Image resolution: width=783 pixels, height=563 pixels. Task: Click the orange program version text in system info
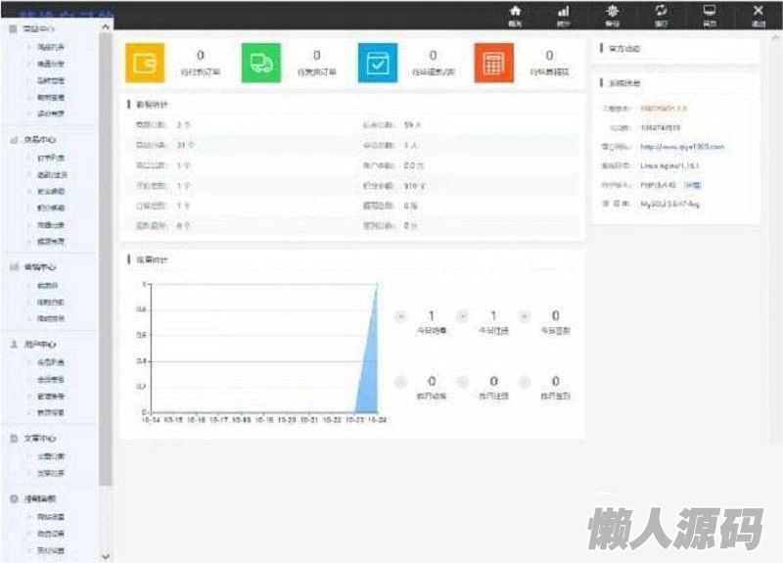(664, 109)
